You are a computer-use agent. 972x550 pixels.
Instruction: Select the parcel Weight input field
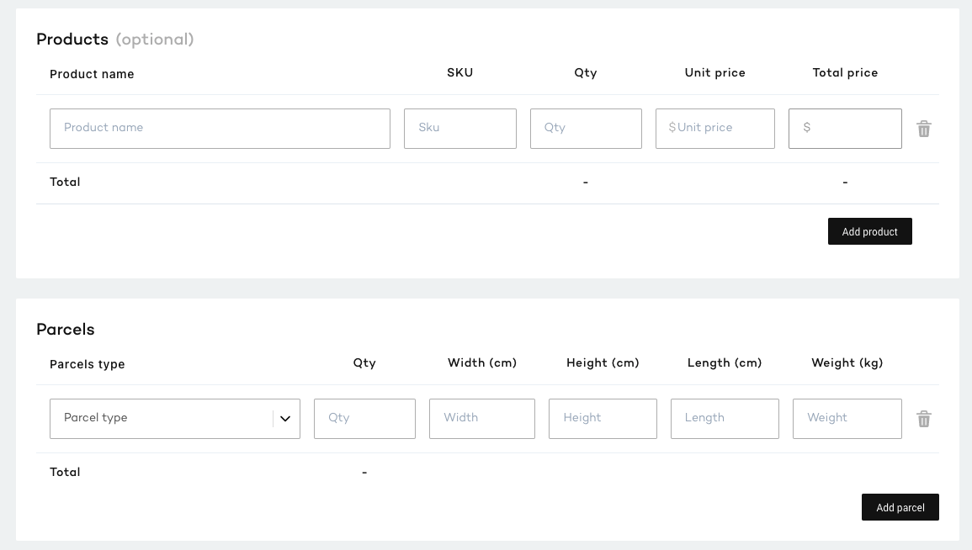[847, 419]
